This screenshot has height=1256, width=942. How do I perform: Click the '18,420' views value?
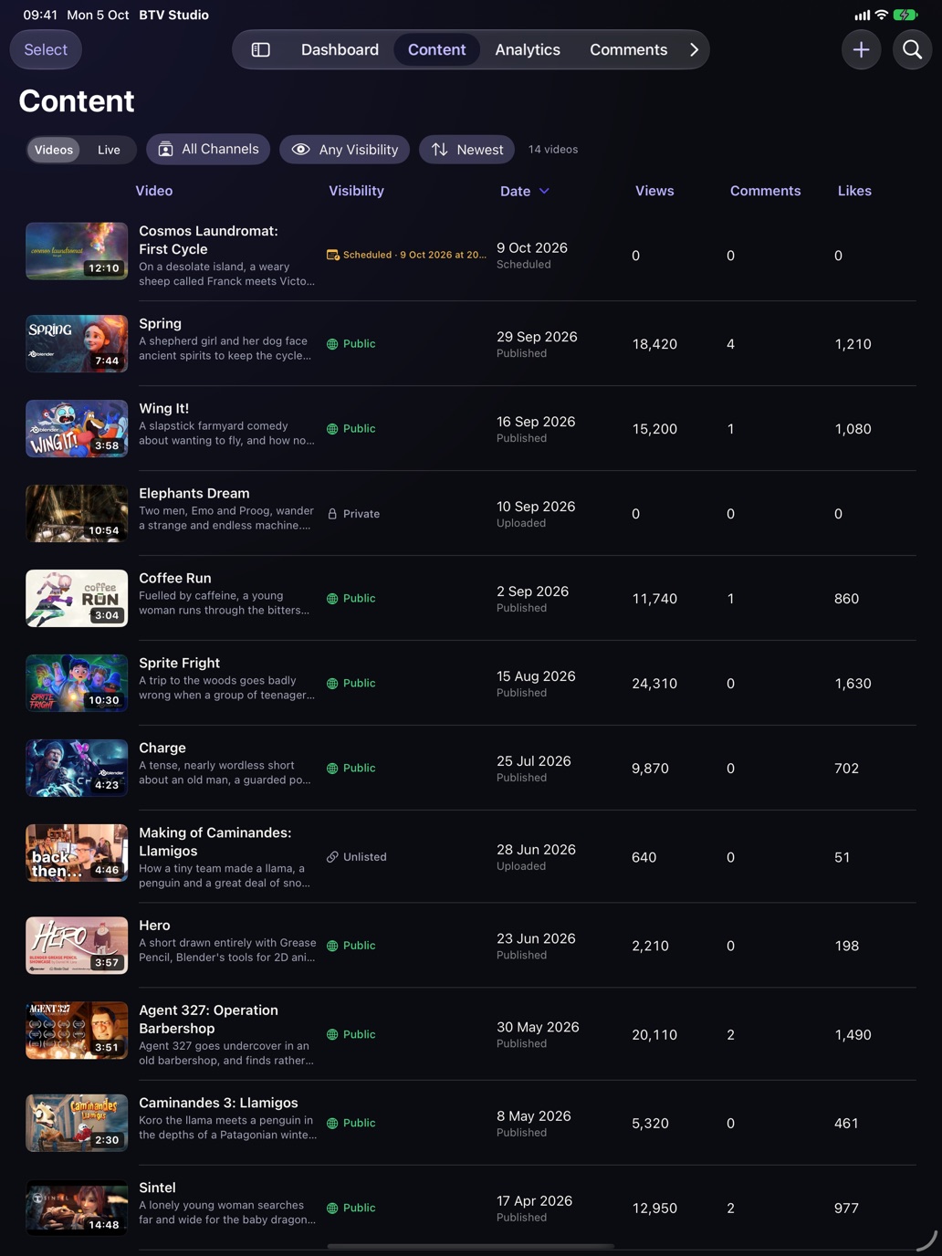tap(654, 344)
